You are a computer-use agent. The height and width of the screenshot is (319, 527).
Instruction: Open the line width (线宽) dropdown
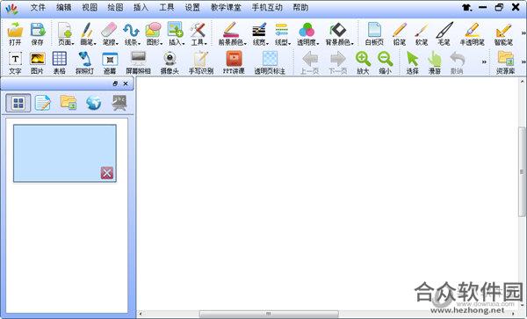[260, 33]
